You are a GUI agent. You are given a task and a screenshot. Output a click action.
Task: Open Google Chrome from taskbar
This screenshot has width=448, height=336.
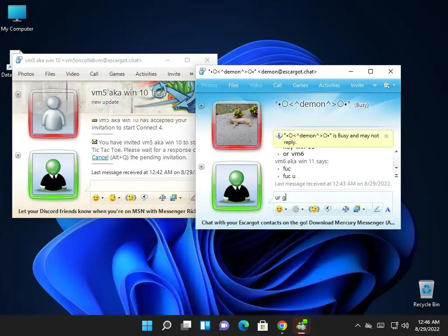click(x=282, y=325)
